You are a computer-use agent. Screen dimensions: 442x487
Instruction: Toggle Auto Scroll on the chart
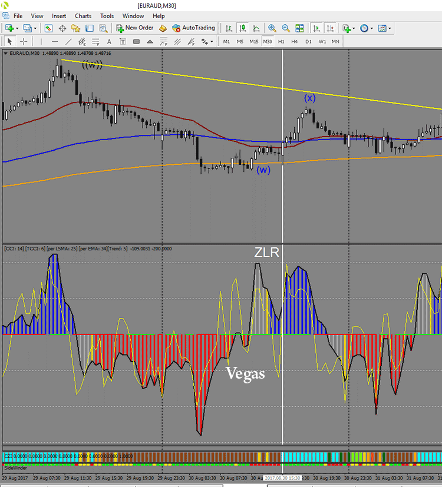316,28
